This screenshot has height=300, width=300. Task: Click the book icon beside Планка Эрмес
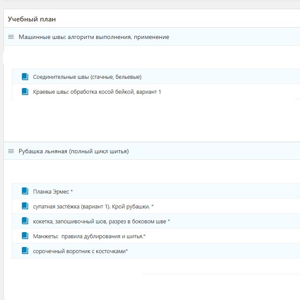(25, 191)
